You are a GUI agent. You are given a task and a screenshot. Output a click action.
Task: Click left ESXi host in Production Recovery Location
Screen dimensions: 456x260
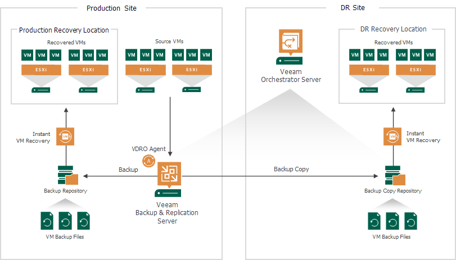pos(41,70)
